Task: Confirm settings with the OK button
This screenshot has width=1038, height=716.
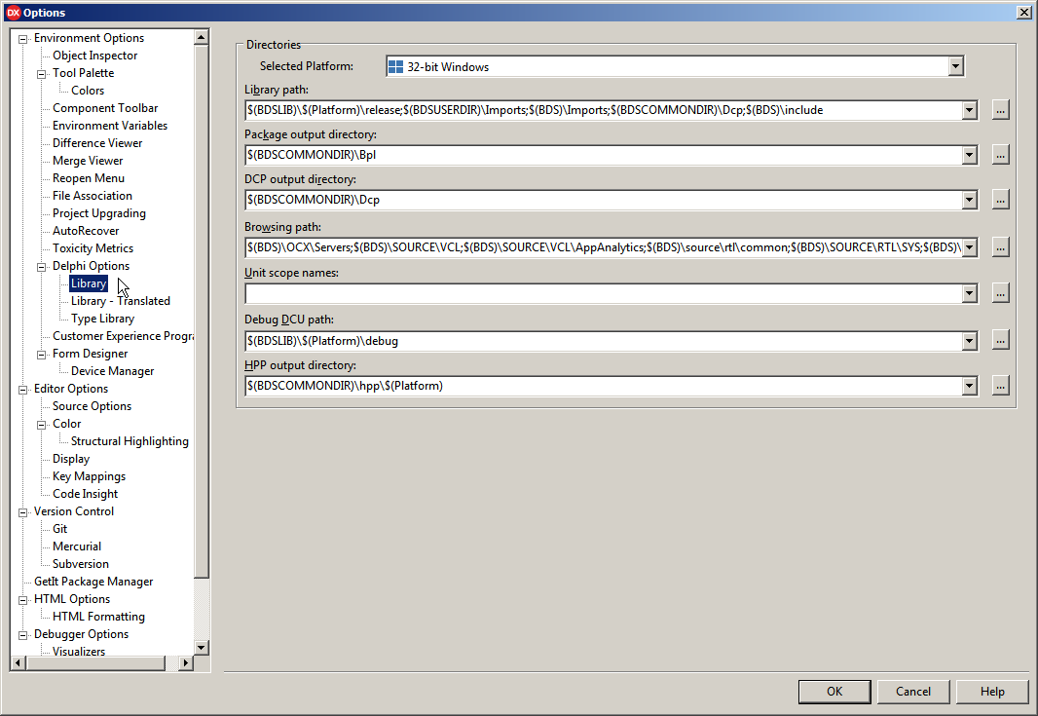Action: point(834,692)
